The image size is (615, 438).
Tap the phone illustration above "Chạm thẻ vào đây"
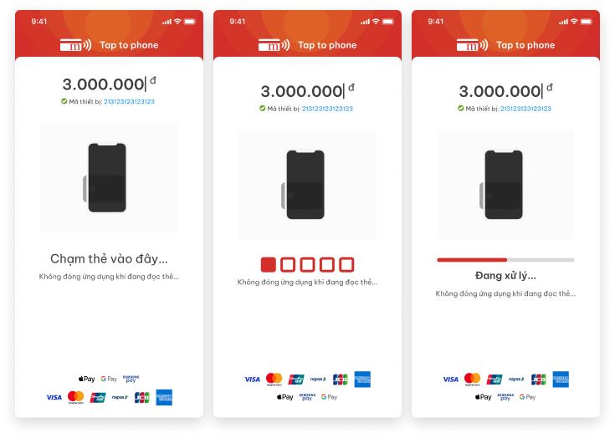(x=106, y=178)
